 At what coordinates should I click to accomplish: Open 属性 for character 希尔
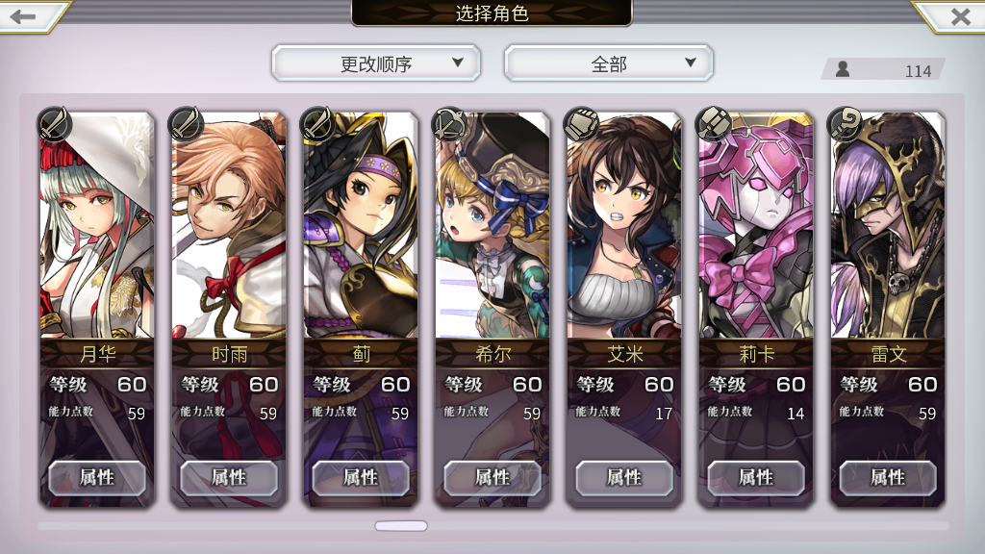point(492,478)
